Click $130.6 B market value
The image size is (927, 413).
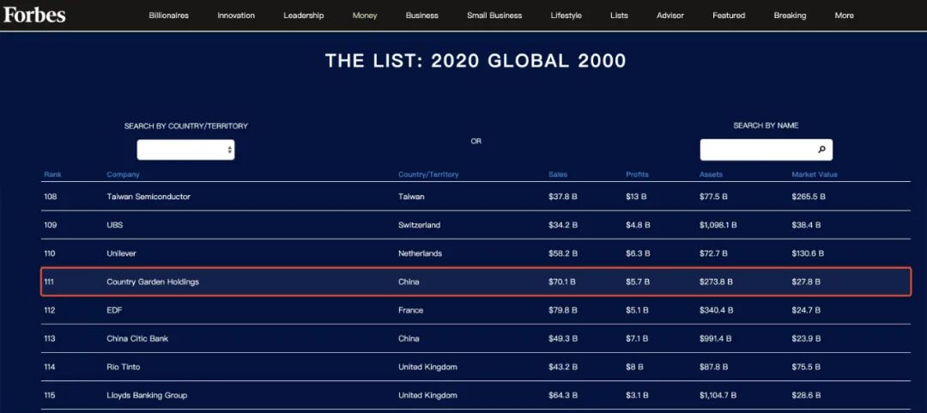[809, 253]
